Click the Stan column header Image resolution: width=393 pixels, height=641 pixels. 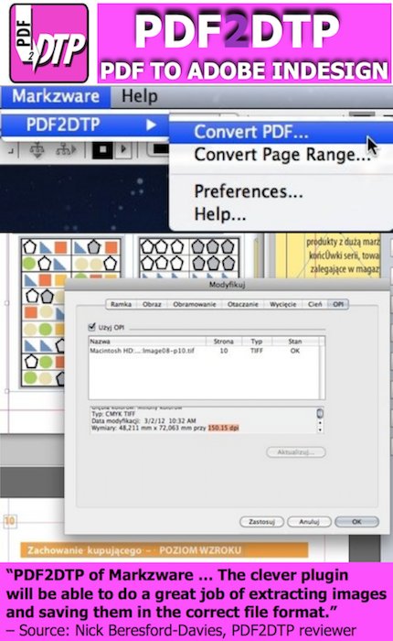point(295,342)
